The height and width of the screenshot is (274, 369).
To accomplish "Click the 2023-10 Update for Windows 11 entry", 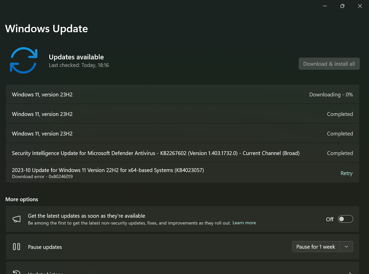I will pos(108,170).
